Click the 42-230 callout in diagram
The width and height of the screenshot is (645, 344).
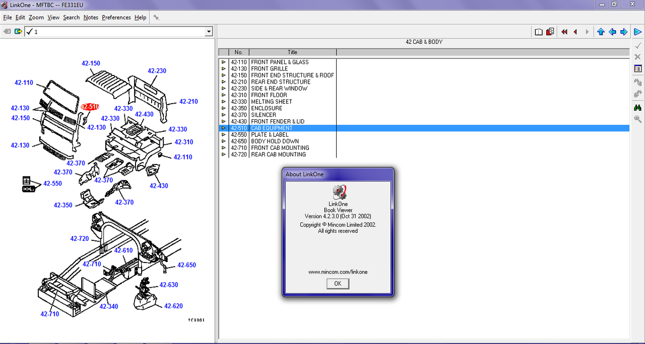157,71
